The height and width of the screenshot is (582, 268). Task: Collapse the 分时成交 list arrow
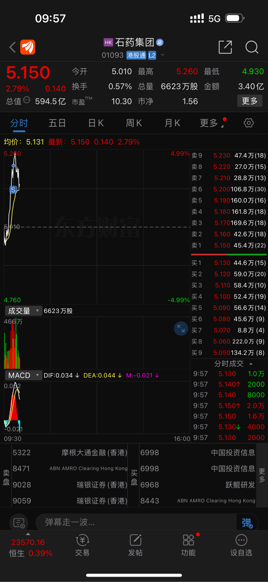(251, 364)
